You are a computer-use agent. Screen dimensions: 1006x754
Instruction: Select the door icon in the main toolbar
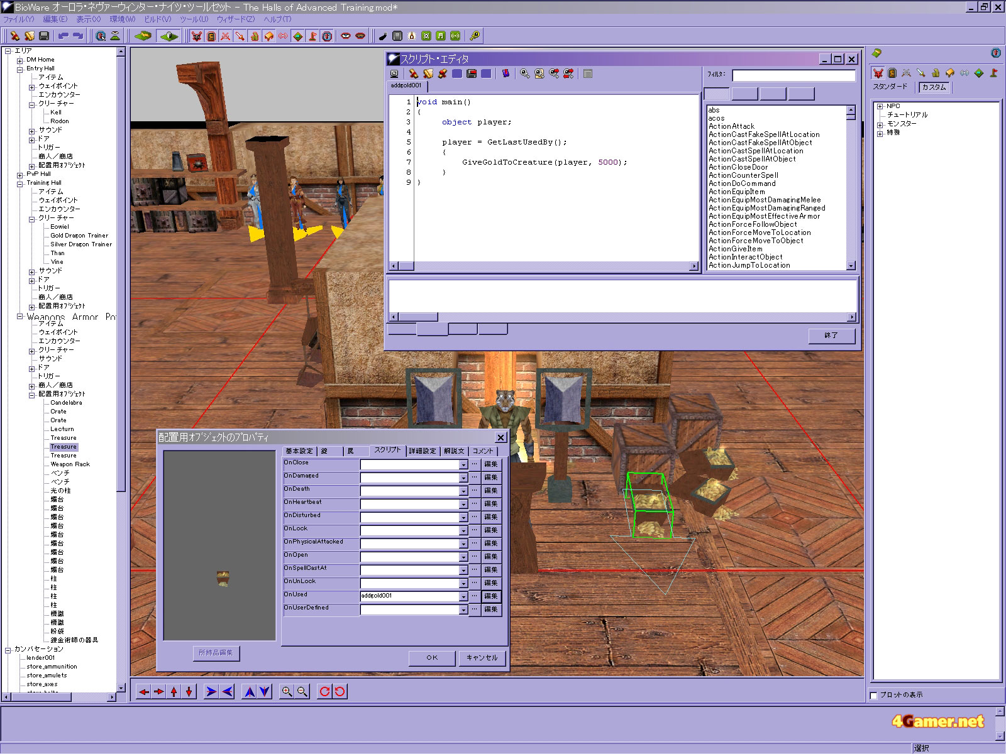click(211, 36)
